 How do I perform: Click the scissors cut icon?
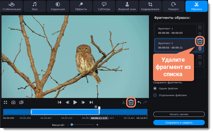coord(124,102)
